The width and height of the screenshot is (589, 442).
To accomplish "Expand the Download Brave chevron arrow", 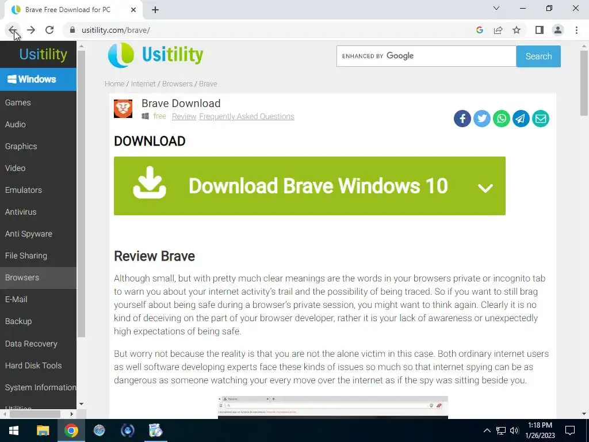I will (485, 188).
